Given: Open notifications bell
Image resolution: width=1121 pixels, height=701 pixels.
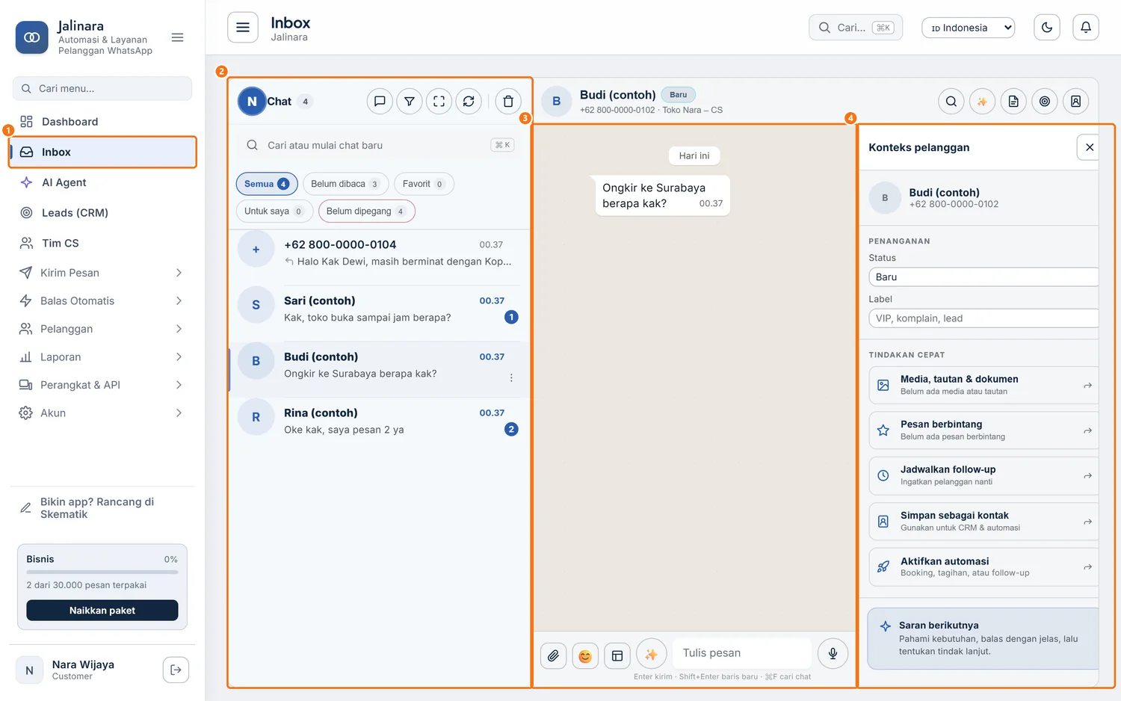Looking at the screenshot, I should click(1086, 28).
